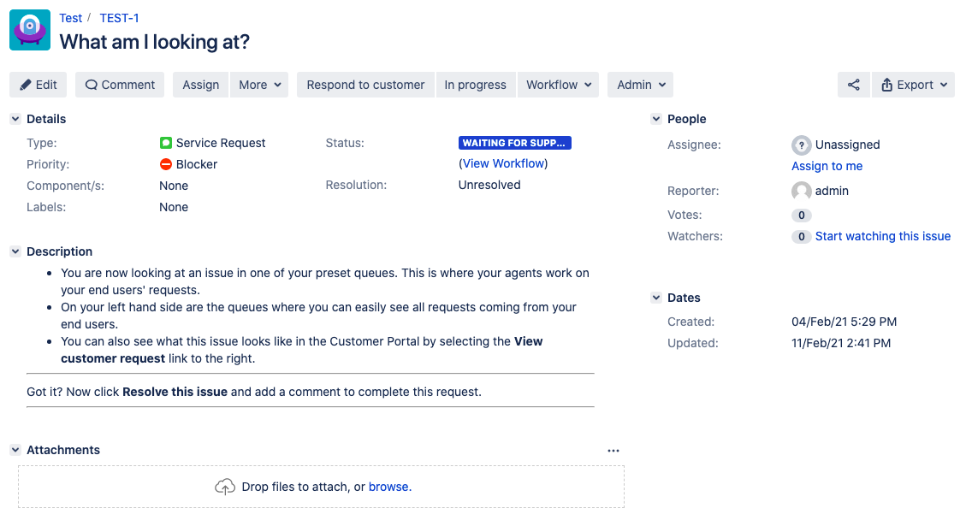Open the Workflow dropdown menu
Screen dimensions: 966x520
point(558,85)
